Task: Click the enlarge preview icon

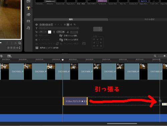Action: click(20, 43)
